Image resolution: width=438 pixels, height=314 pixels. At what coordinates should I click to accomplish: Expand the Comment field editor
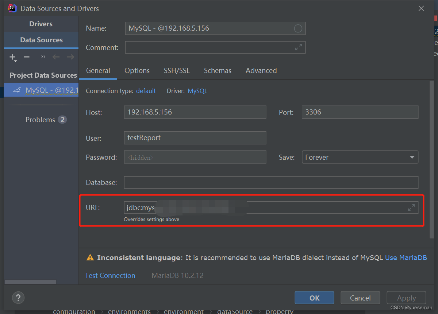pos(299,47)
